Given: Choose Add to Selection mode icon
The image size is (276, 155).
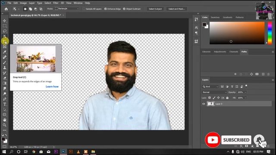Looking at the screenshot, I should 31,9.
